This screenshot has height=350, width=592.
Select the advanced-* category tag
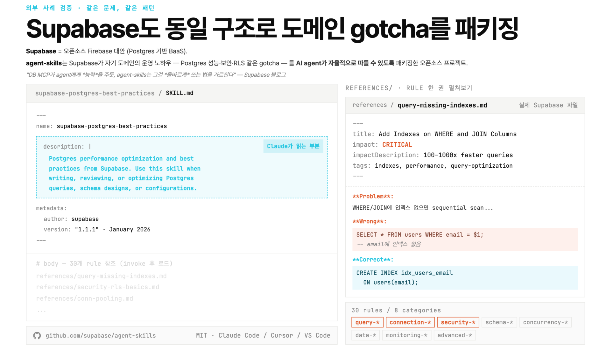455,335
